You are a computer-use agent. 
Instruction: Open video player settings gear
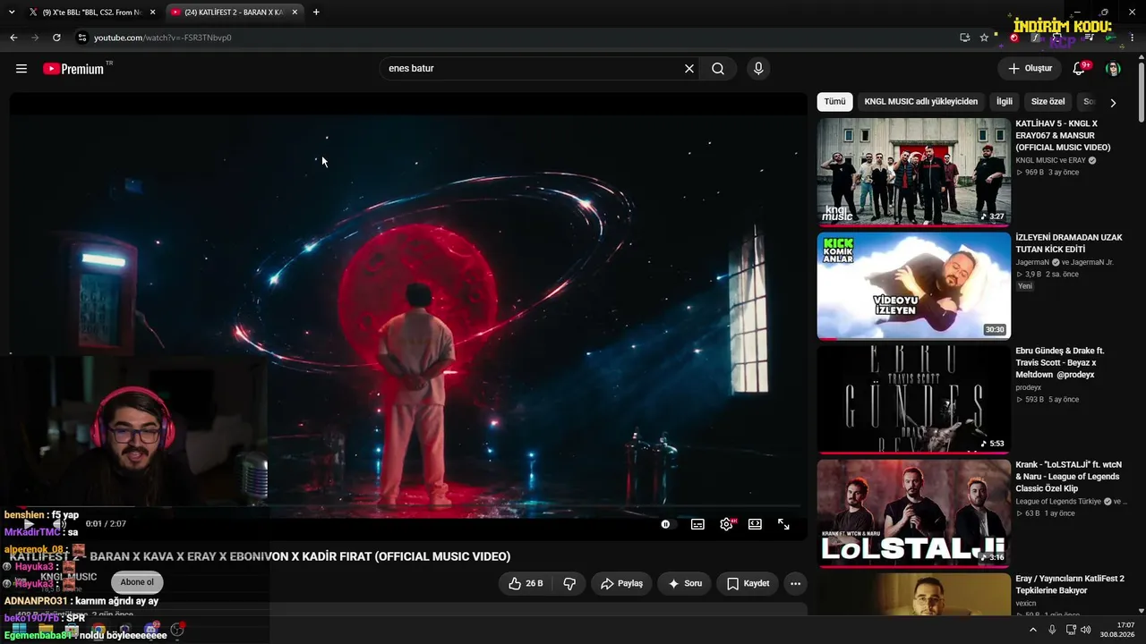(x=726, y=524)
